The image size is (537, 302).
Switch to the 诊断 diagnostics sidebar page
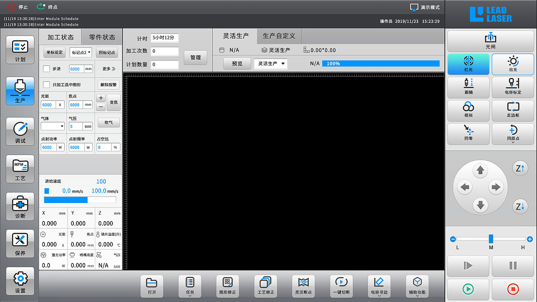(20, 206)
